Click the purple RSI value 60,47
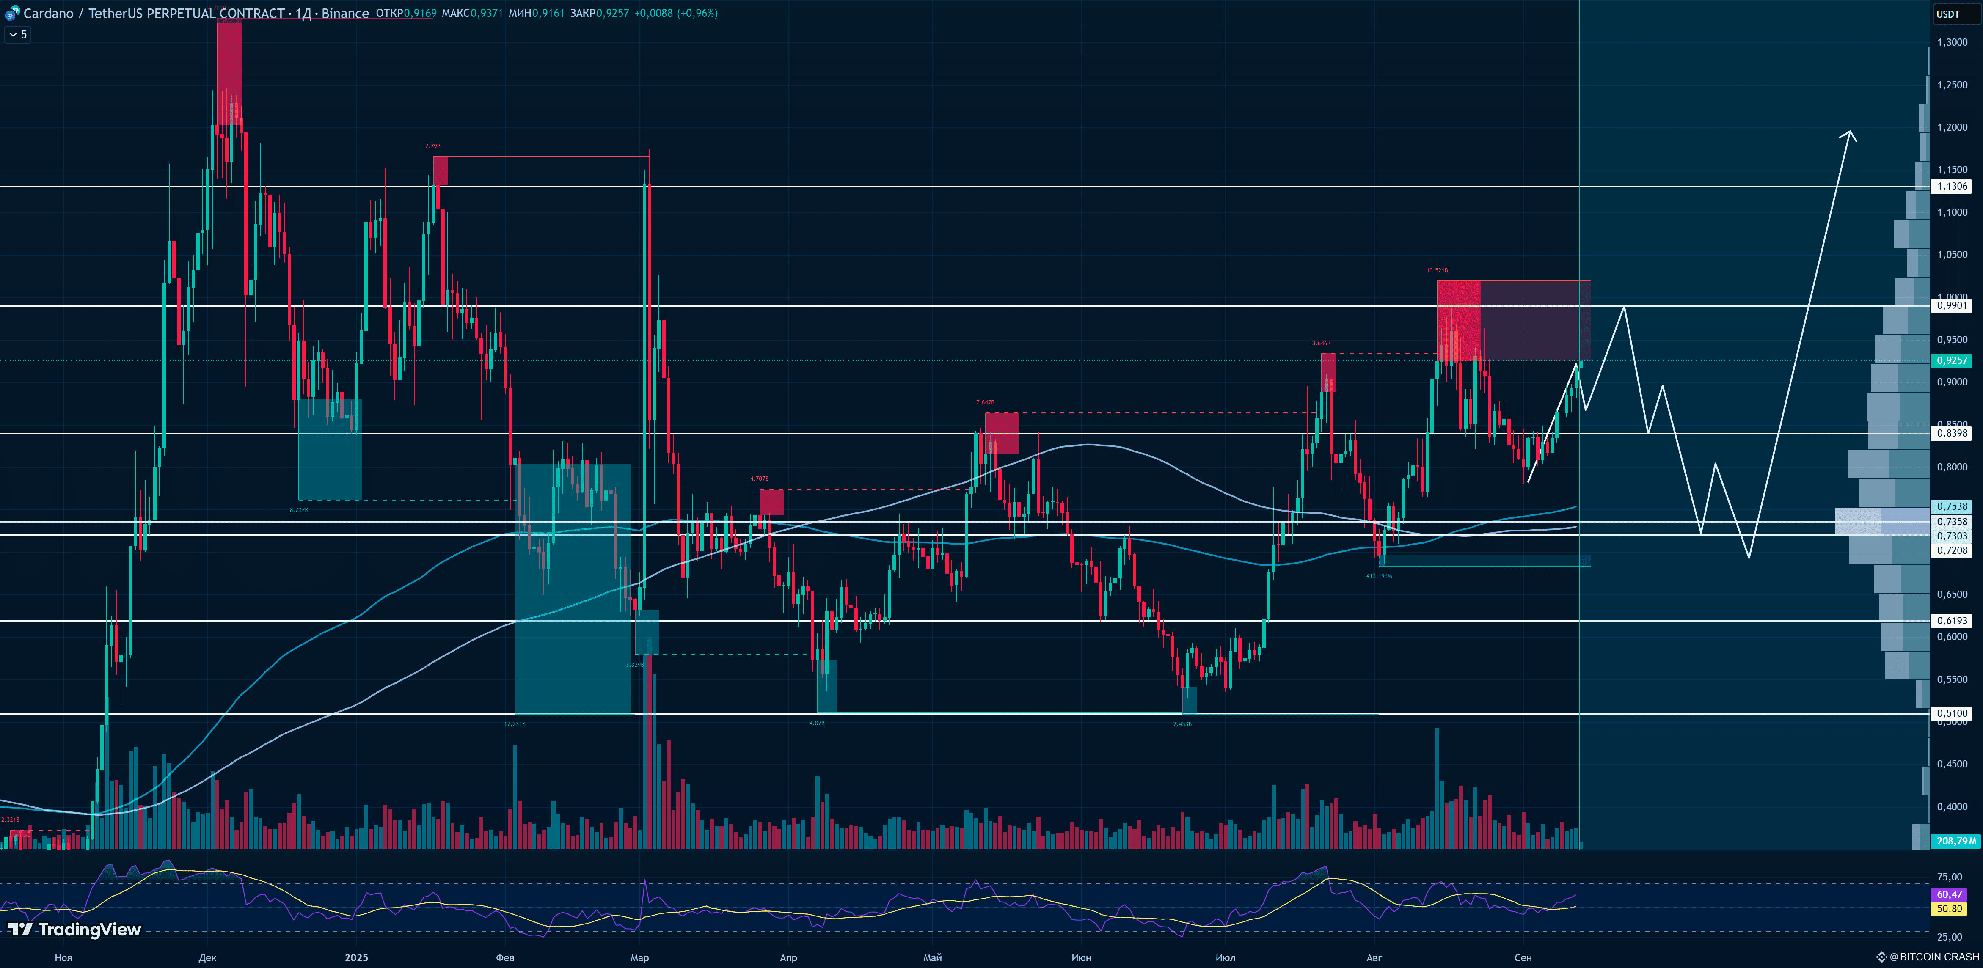The image size is (1983, 968). [1949, 894]
